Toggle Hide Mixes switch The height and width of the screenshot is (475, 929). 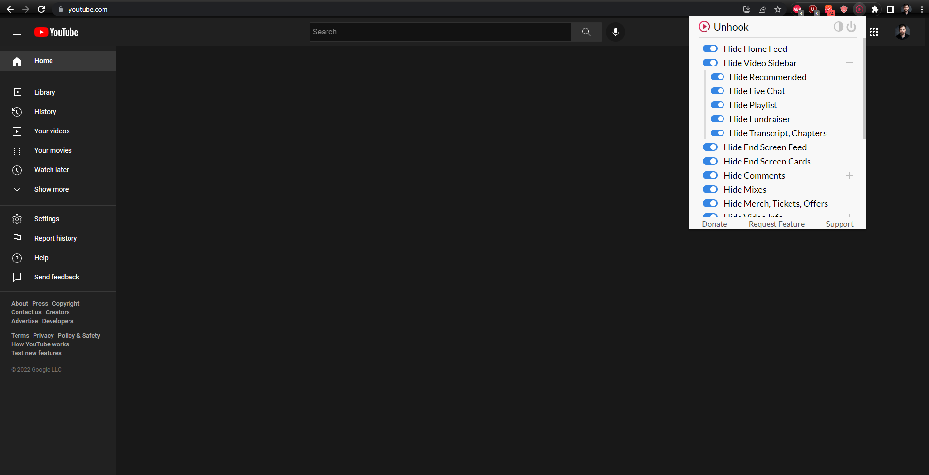(710, 189)
